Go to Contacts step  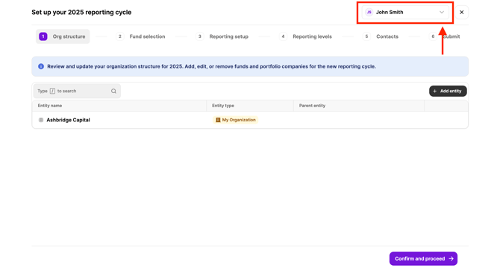(x=381, y=36)
